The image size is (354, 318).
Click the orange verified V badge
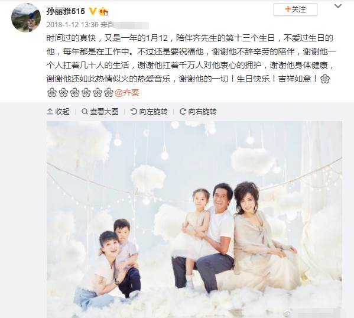92,11
